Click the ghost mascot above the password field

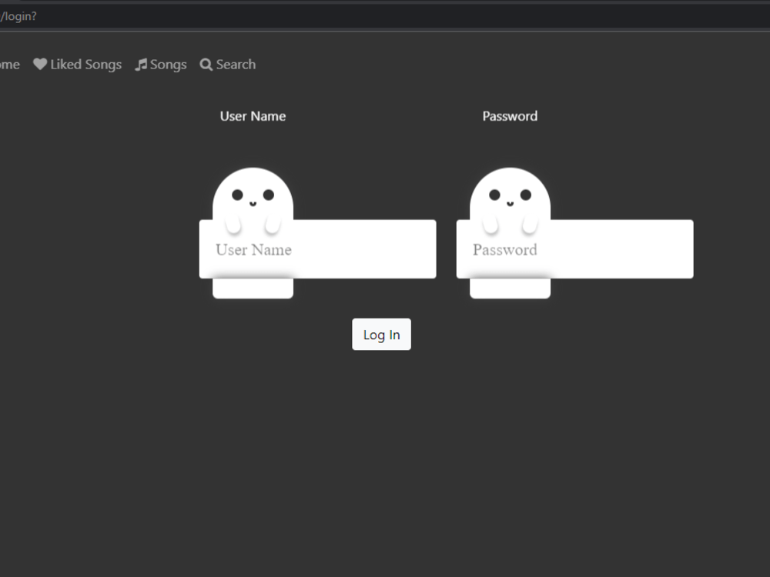(510, 188)
